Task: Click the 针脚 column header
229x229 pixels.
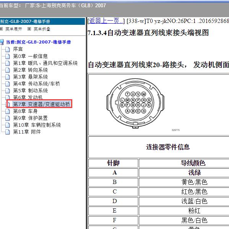Action: 113,163
